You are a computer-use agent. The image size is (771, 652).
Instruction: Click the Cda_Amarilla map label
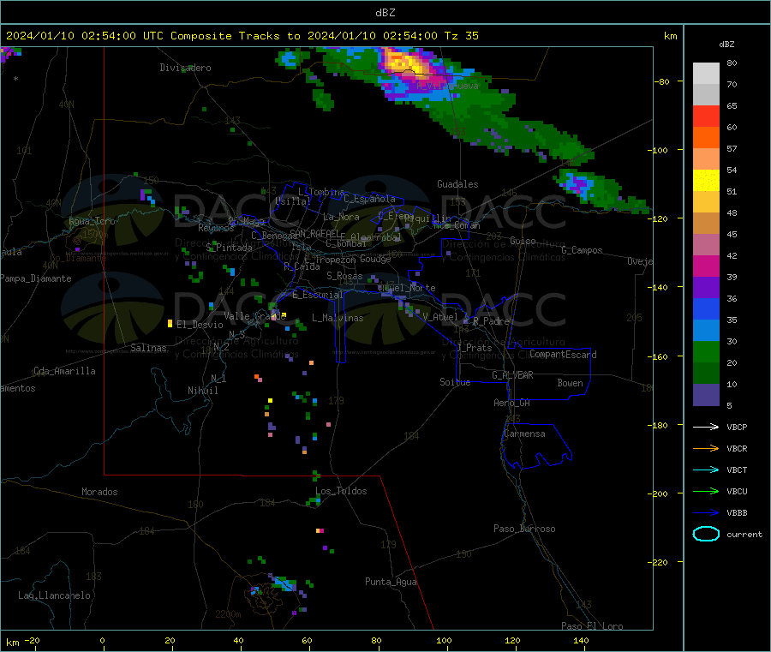pyautogui.click(x=64, y=371)
